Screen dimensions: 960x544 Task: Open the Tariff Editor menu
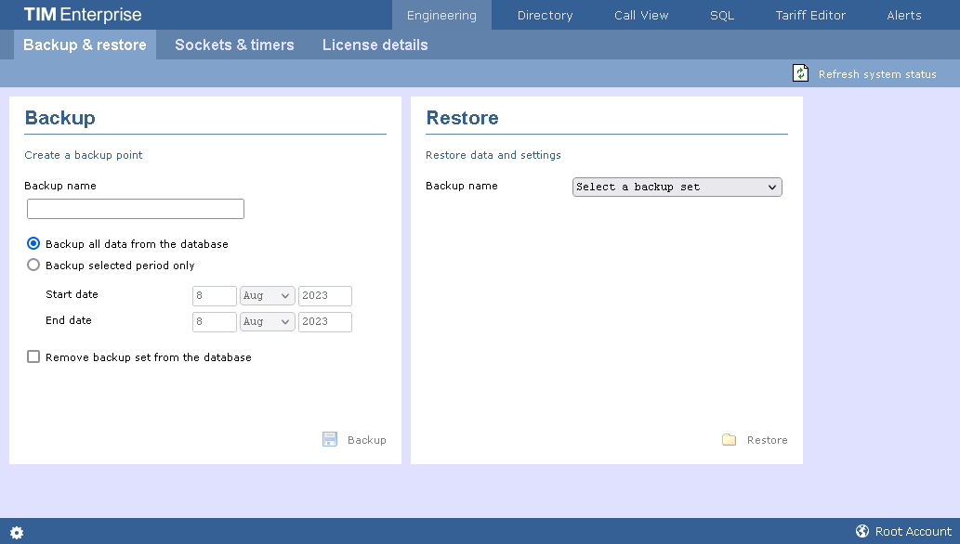(x=810, y=15)
